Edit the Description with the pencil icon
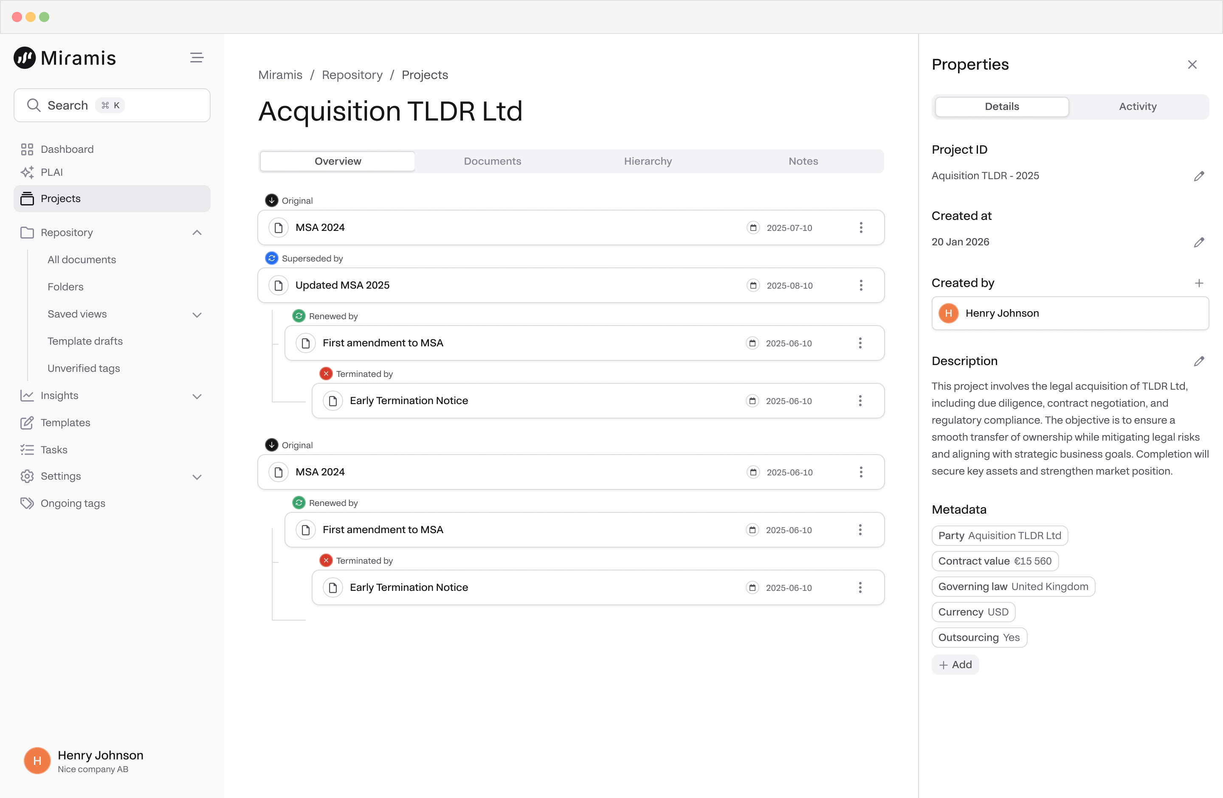 (1198, 361)
